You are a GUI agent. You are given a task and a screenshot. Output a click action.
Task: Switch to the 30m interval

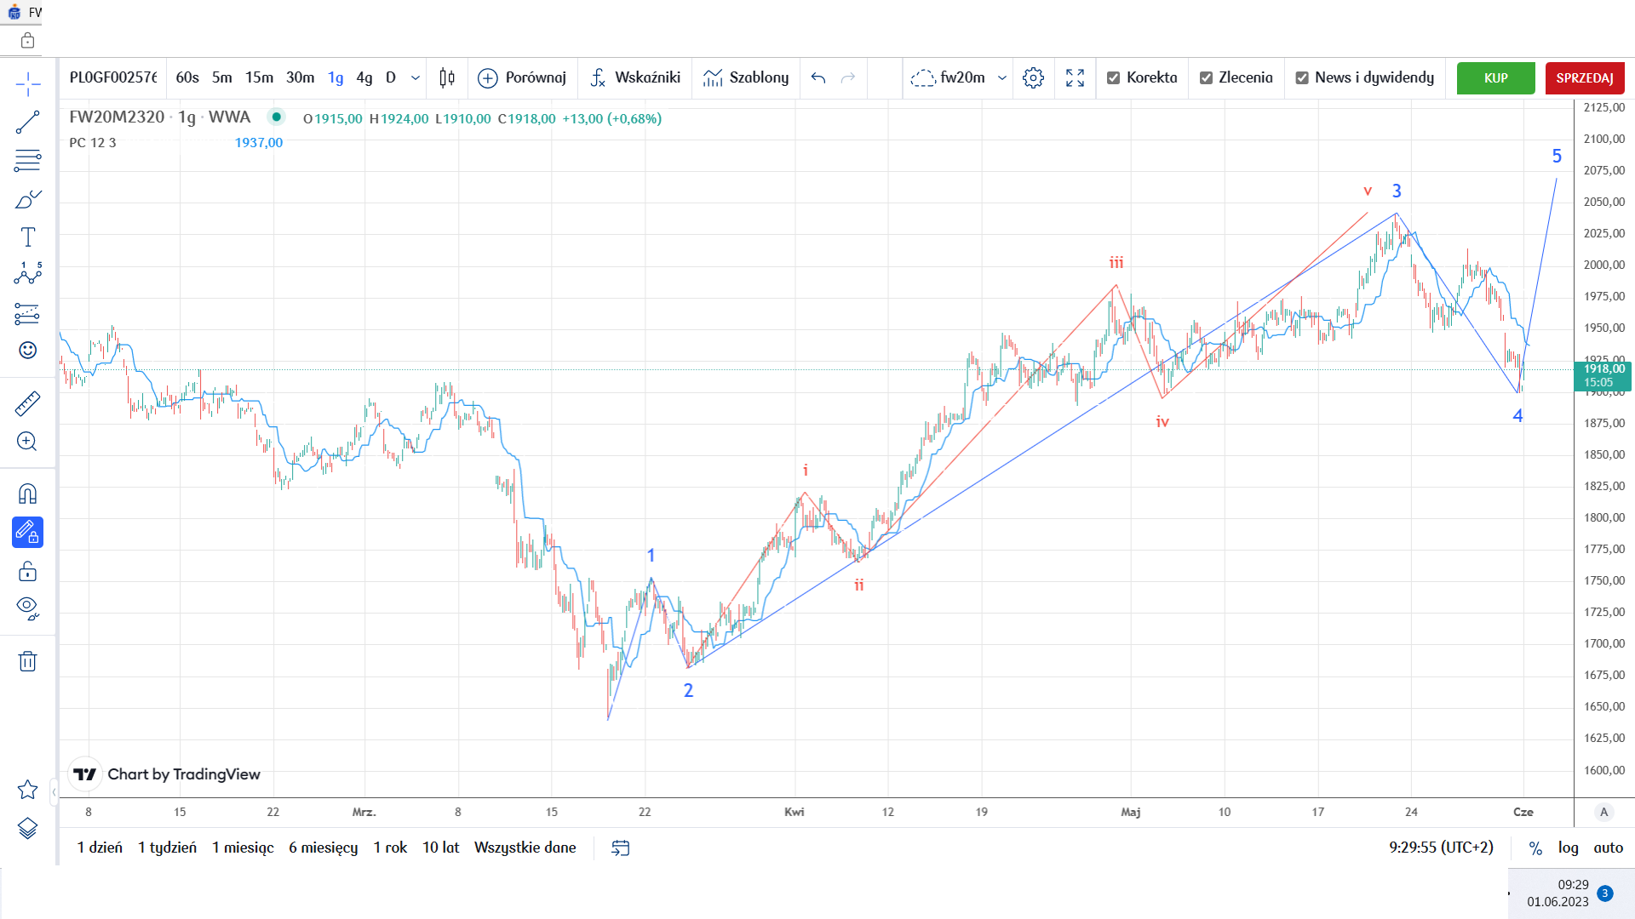click(300, 77)
